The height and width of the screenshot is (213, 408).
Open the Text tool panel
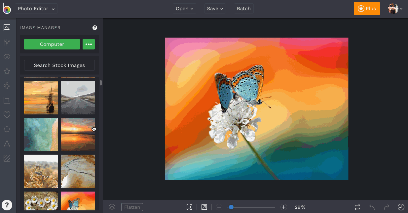pos(7,144)
